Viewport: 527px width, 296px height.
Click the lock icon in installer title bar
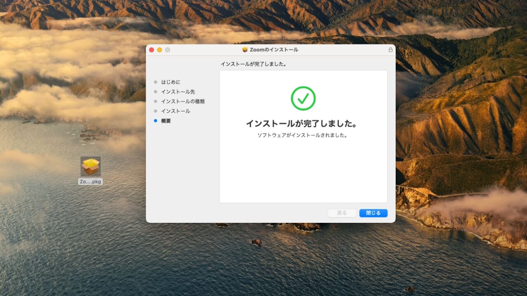[390, 50]
